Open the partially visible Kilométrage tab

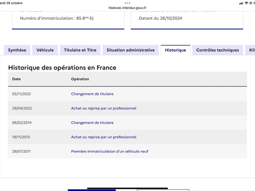pyautogui.click(x=251, y=50)
